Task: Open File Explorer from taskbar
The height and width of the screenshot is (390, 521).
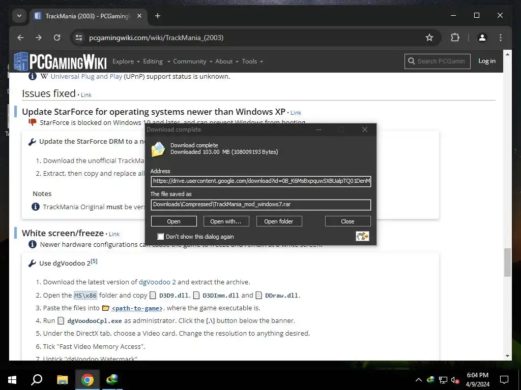Action: pyautogui.click(x=62, y=380)
